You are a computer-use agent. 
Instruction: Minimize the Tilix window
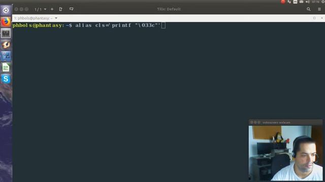click(x=21, y=9)
